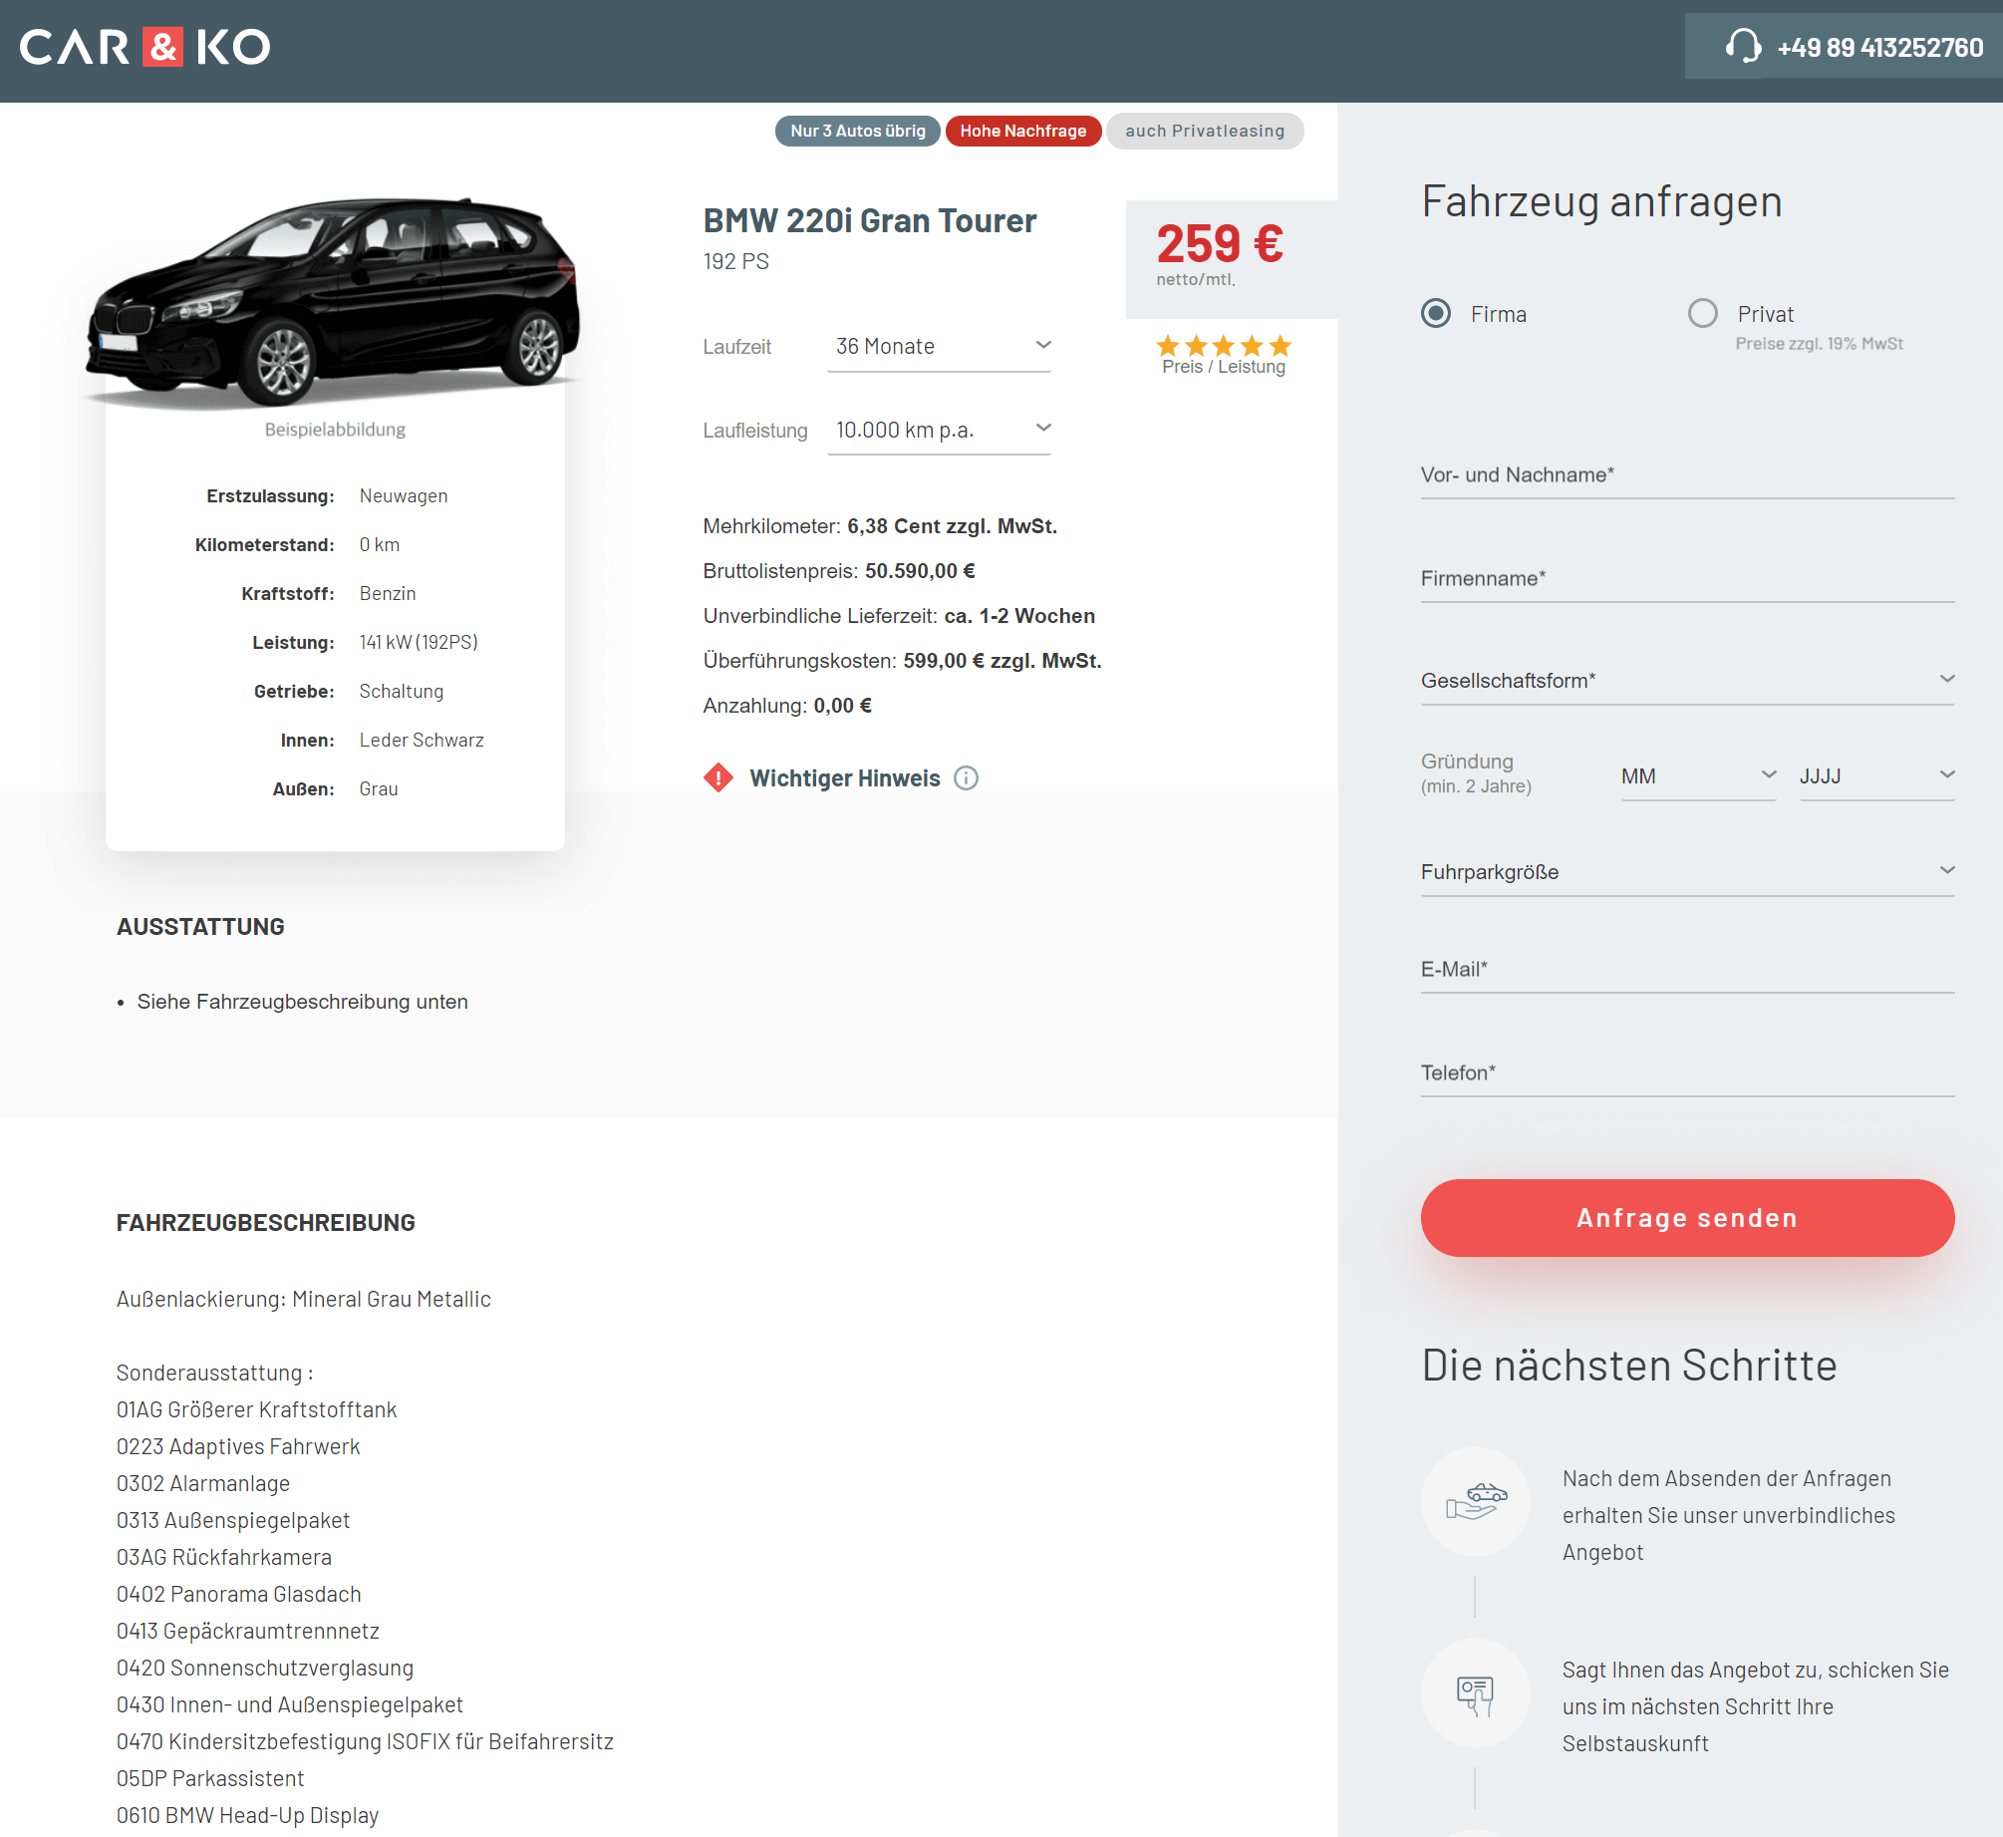
Task: Click the Schaltung Getriebe value
Action: [x=402, y=692]
